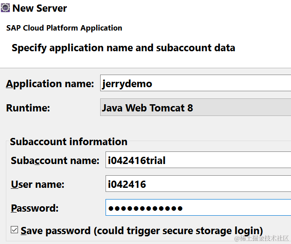Click the Subaccount name field with i042416trial
This screenshot has width=291, height=244.
(x=198, y=160)
